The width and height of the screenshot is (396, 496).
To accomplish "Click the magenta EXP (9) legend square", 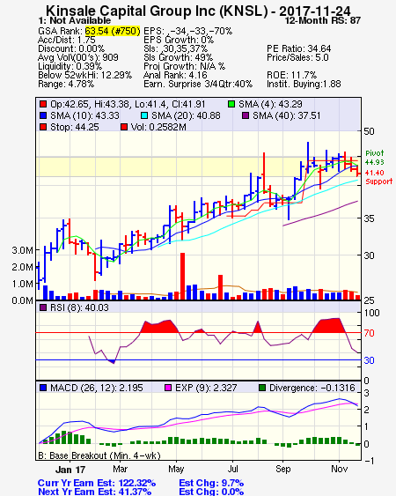I will point(168,388).
